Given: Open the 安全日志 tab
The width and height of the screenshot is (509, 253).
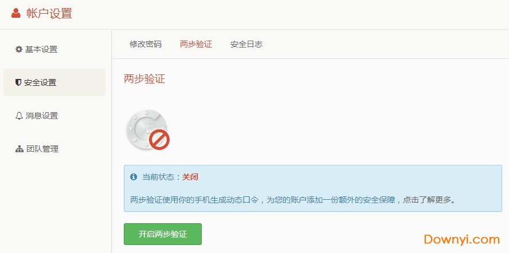Looking at the screenshot, I should 246,44.
